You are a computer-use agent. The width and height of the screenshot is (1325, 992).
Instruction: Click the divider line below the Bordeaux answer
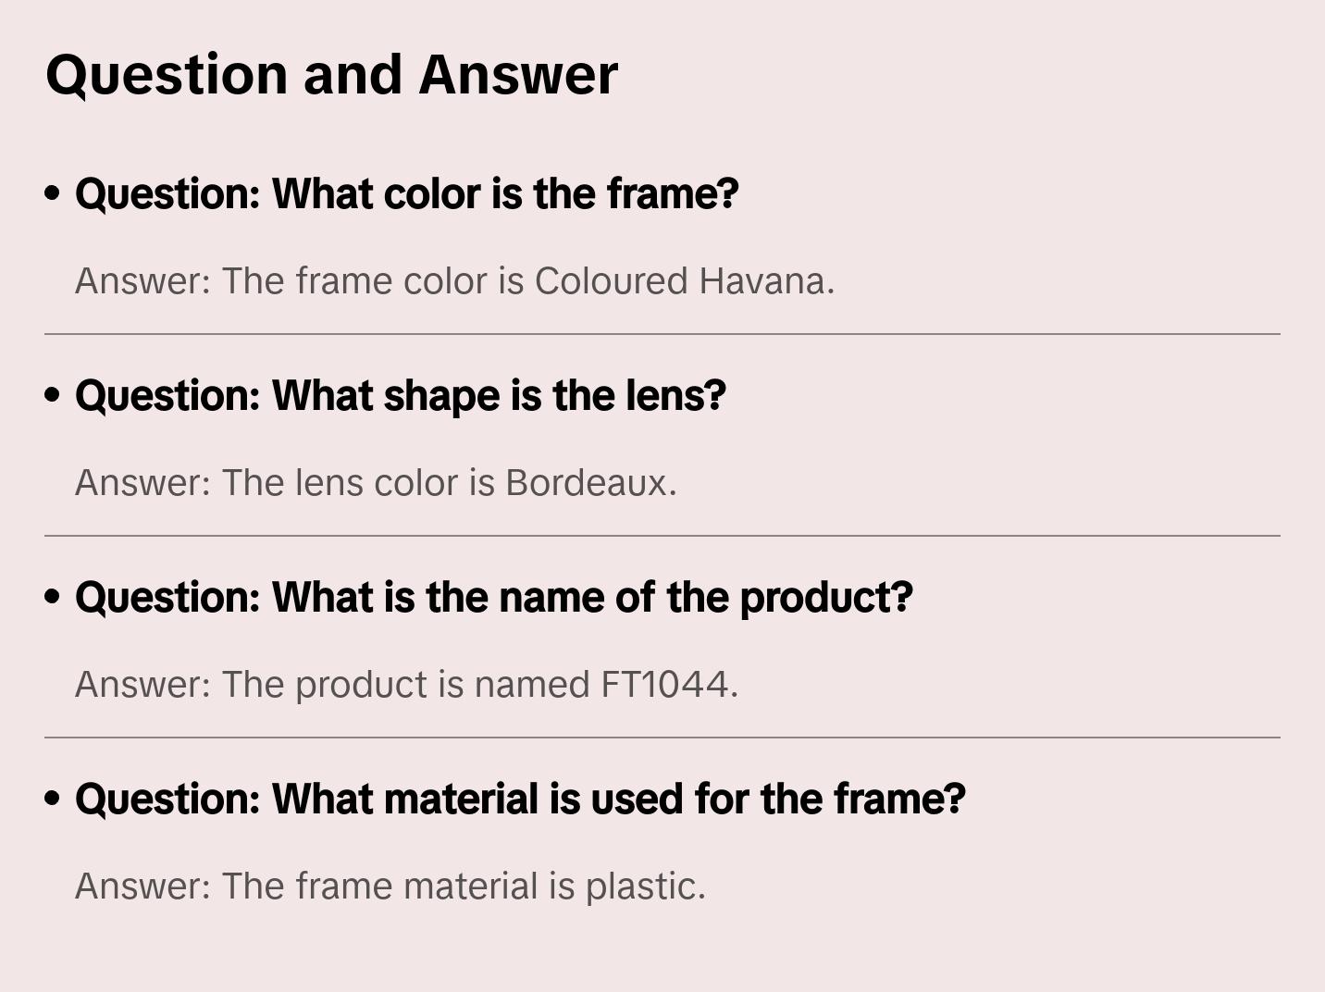(662, 536)
